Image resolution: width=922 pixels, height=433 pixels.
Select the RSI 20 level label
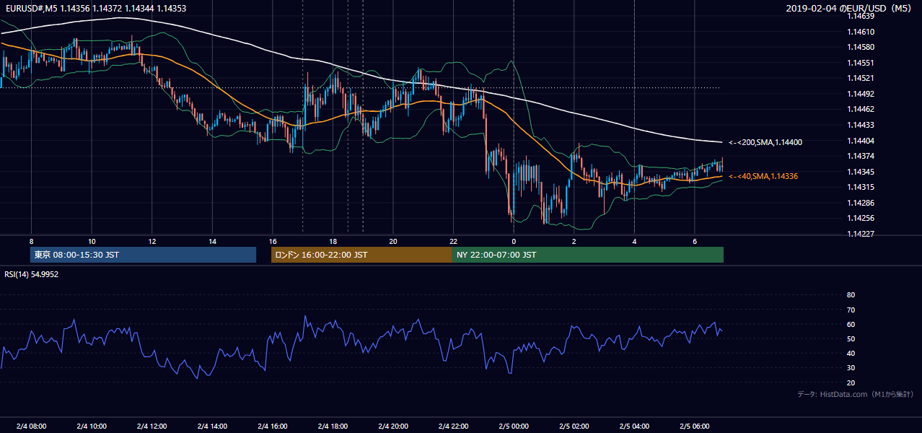[851, 382]
